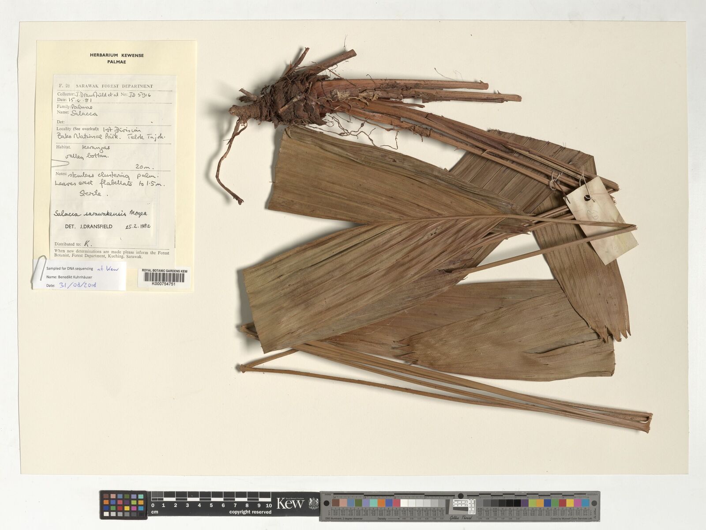Click the "copyright reserved" text on scale bar

point(250,512)
